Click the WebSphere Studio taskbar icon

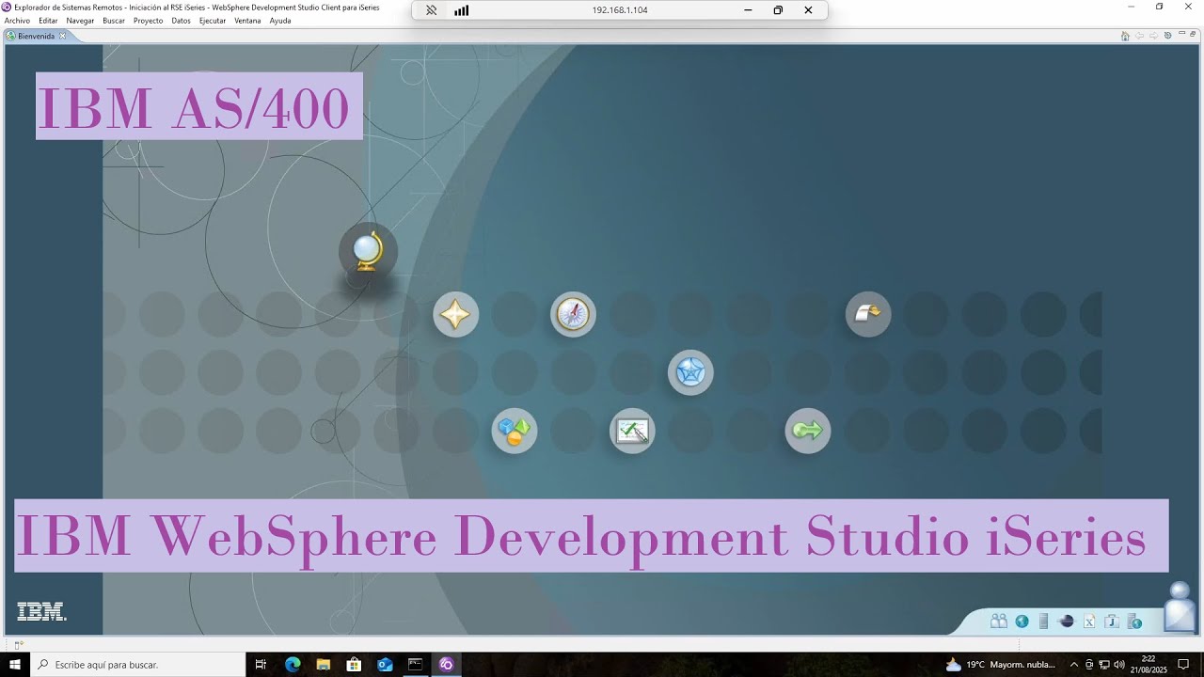tap(446, 665)
